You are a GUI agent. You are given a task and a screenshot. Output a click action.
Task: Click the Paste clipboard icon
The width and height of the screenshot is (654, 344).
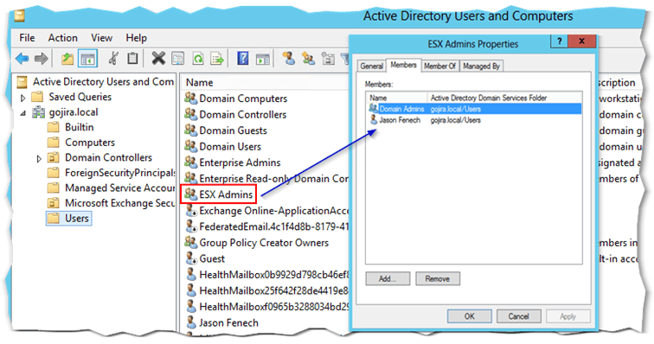pyautogui.click(x=132, y=59)
